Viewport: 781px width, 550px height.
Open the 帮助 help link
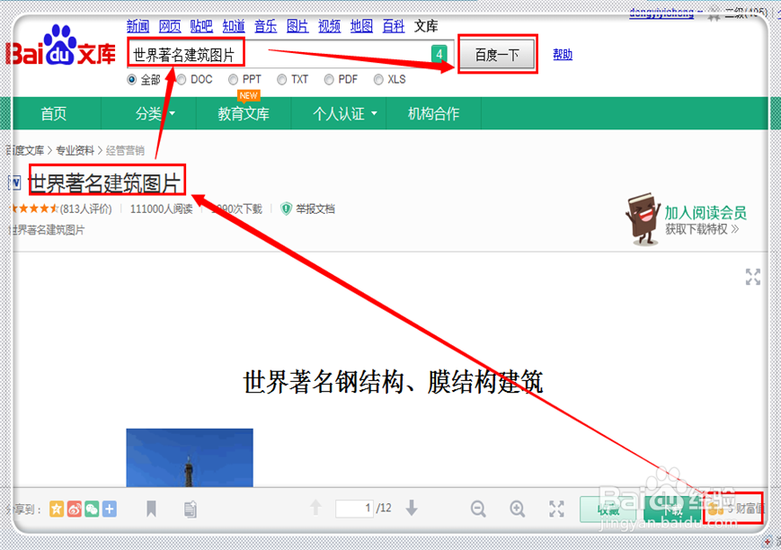562,54
